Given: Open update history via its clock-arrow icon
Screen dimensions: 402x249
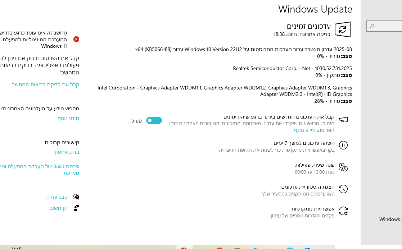Looking at the screenshot, I should (343, 189).
